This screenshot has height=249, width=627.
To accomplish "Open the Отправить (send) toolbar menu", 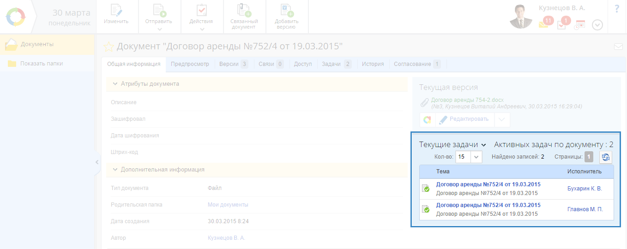I will tap(159, 17).
